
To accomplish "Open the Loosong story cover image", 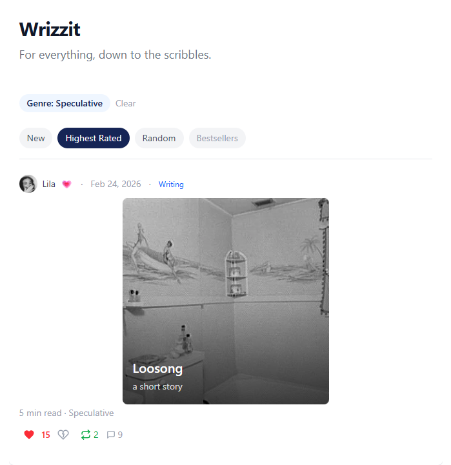I will click(226, 301).
